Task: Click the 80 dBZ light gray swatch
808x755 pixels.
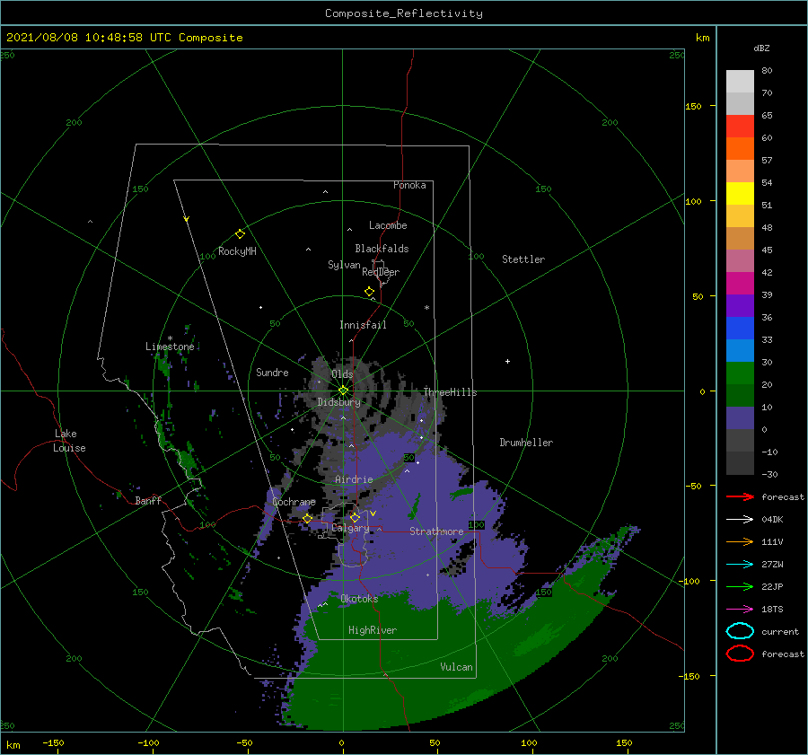Action: 740,82
